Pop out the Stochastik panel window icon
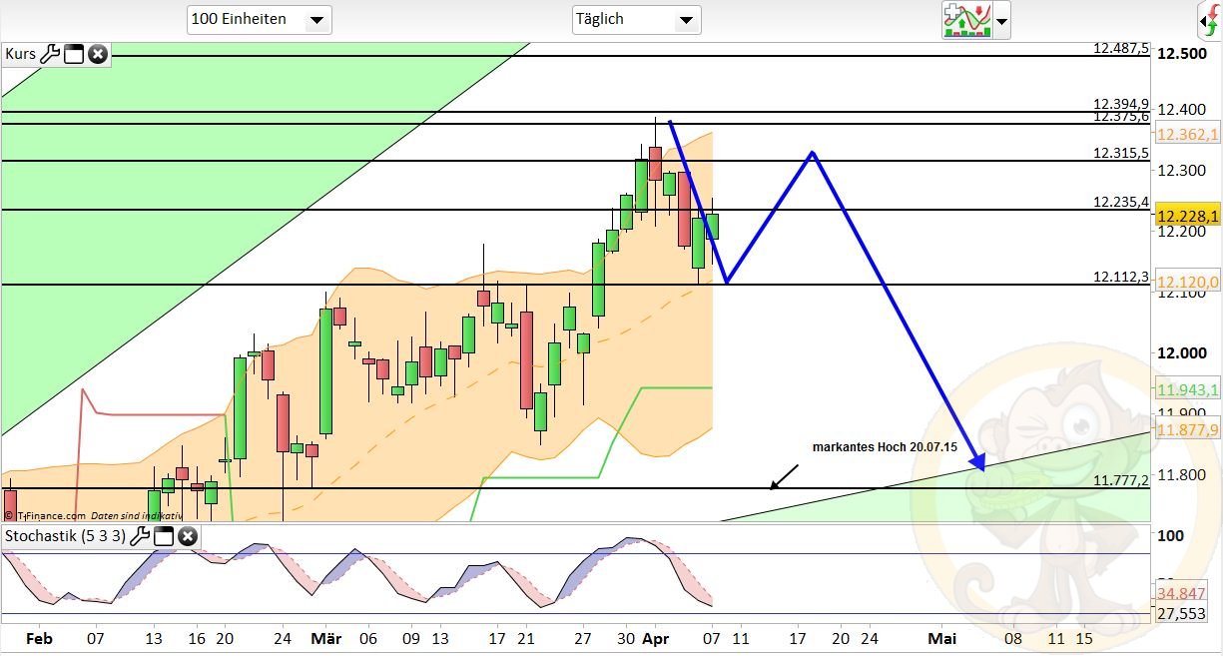The width and height of the screenshot is (1223, 656). click(164, 538)
